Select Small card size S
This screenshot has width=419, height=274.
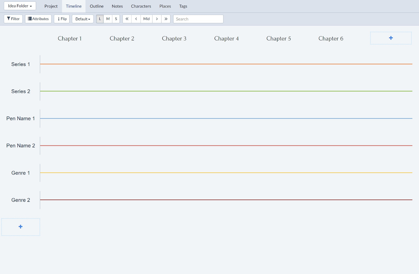point(116,19)
